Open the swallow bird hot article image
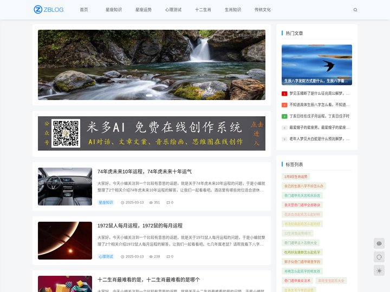The width and height of the screenshot is (390, 292). pyautogui.click(x=317, y=65)
